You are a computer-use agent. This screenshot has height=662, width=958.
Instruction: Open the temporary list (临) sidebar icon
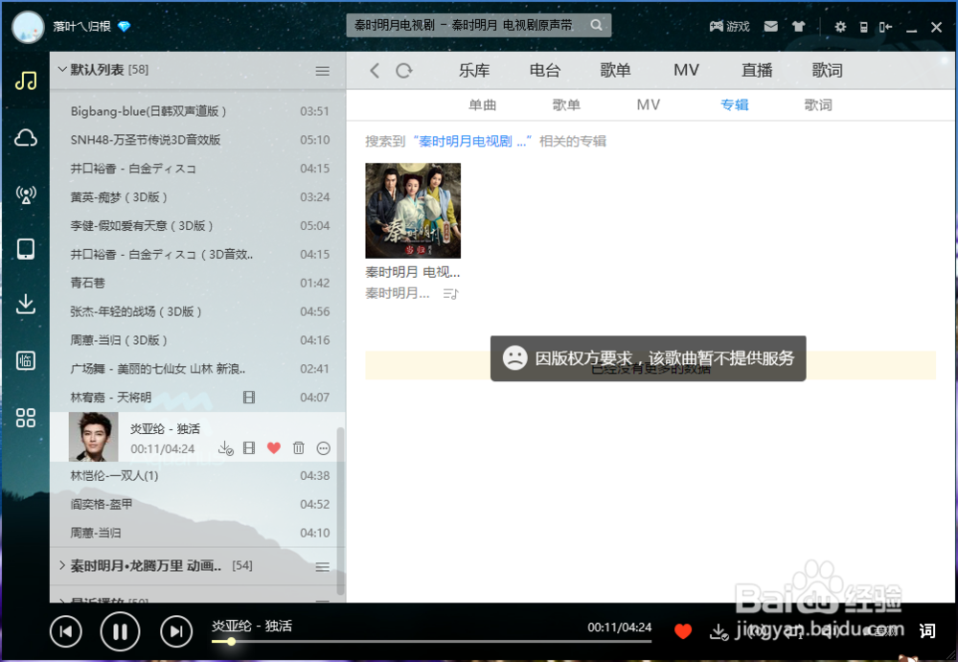[26, 360]
